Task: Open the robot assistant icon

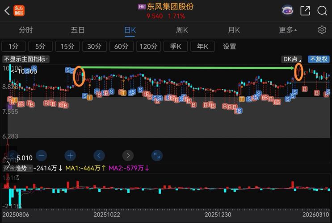Action: [x=287, y=10]
